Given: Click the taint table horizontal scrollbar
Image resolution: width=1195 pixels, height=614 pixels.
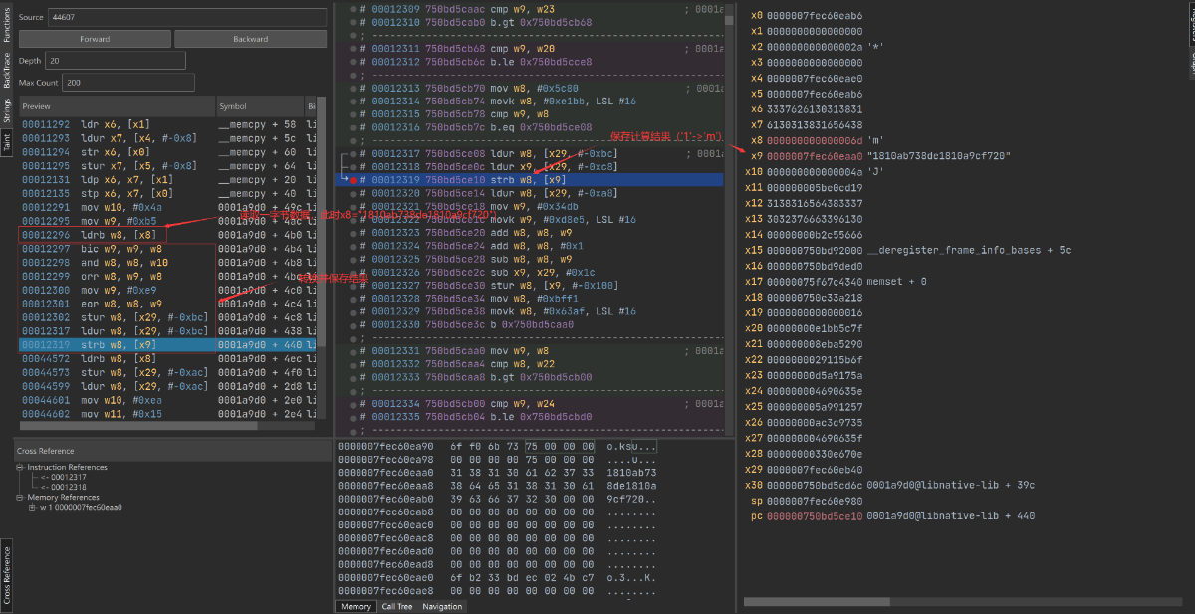Looking at the screenshot, I should (137, 425).
